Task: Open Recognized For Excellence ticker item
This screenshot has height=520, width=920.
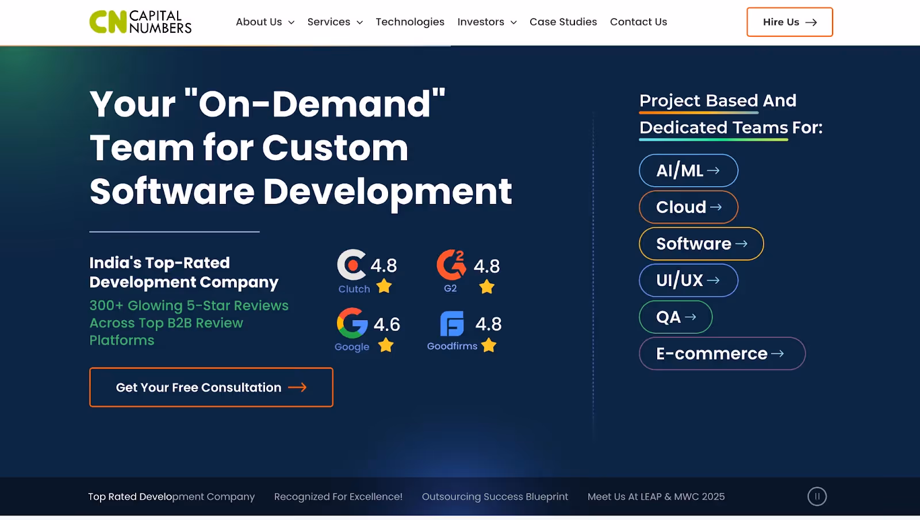Action: tap(338, 496)
